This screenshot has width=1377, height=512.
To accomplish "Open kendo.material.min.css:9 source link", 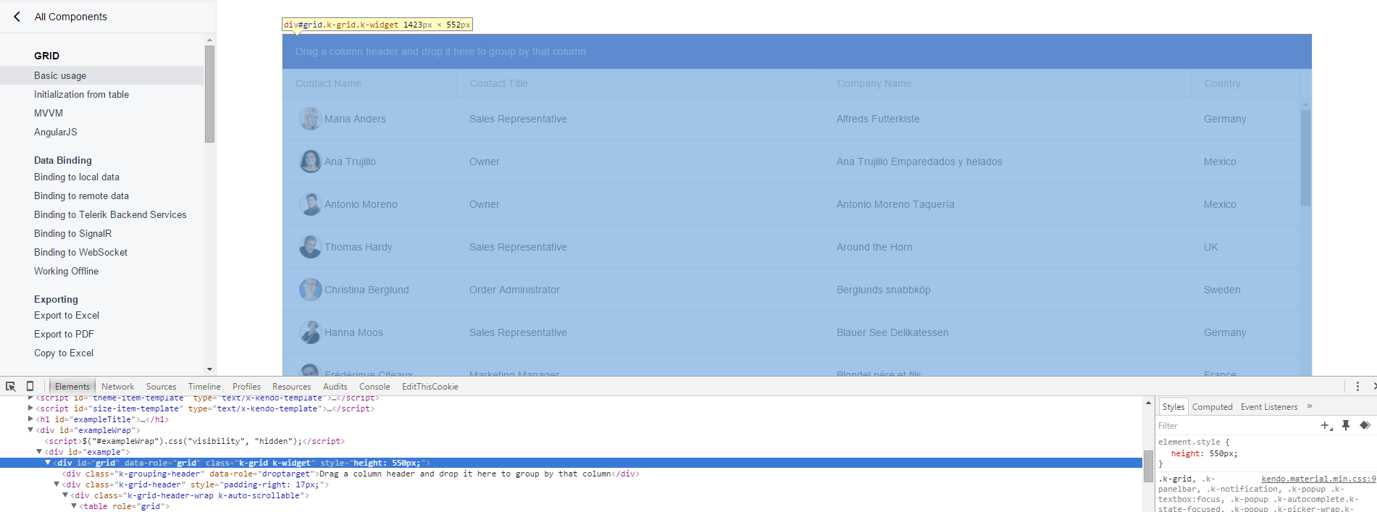I will click(x=1318, y=479).
